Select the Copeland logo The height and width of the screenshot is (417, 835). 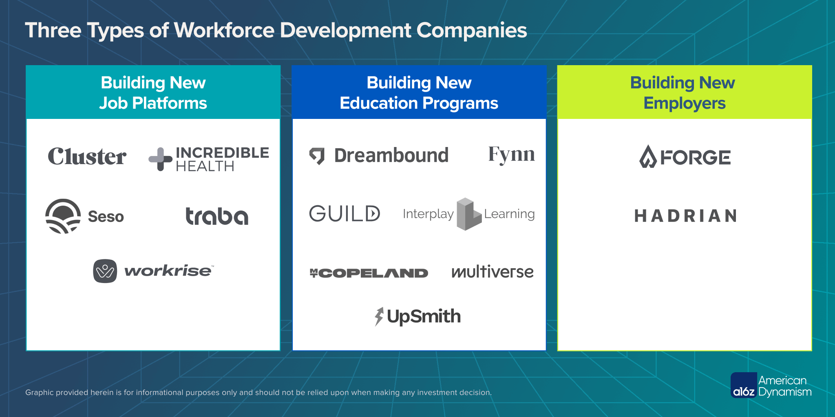(369, 272)
